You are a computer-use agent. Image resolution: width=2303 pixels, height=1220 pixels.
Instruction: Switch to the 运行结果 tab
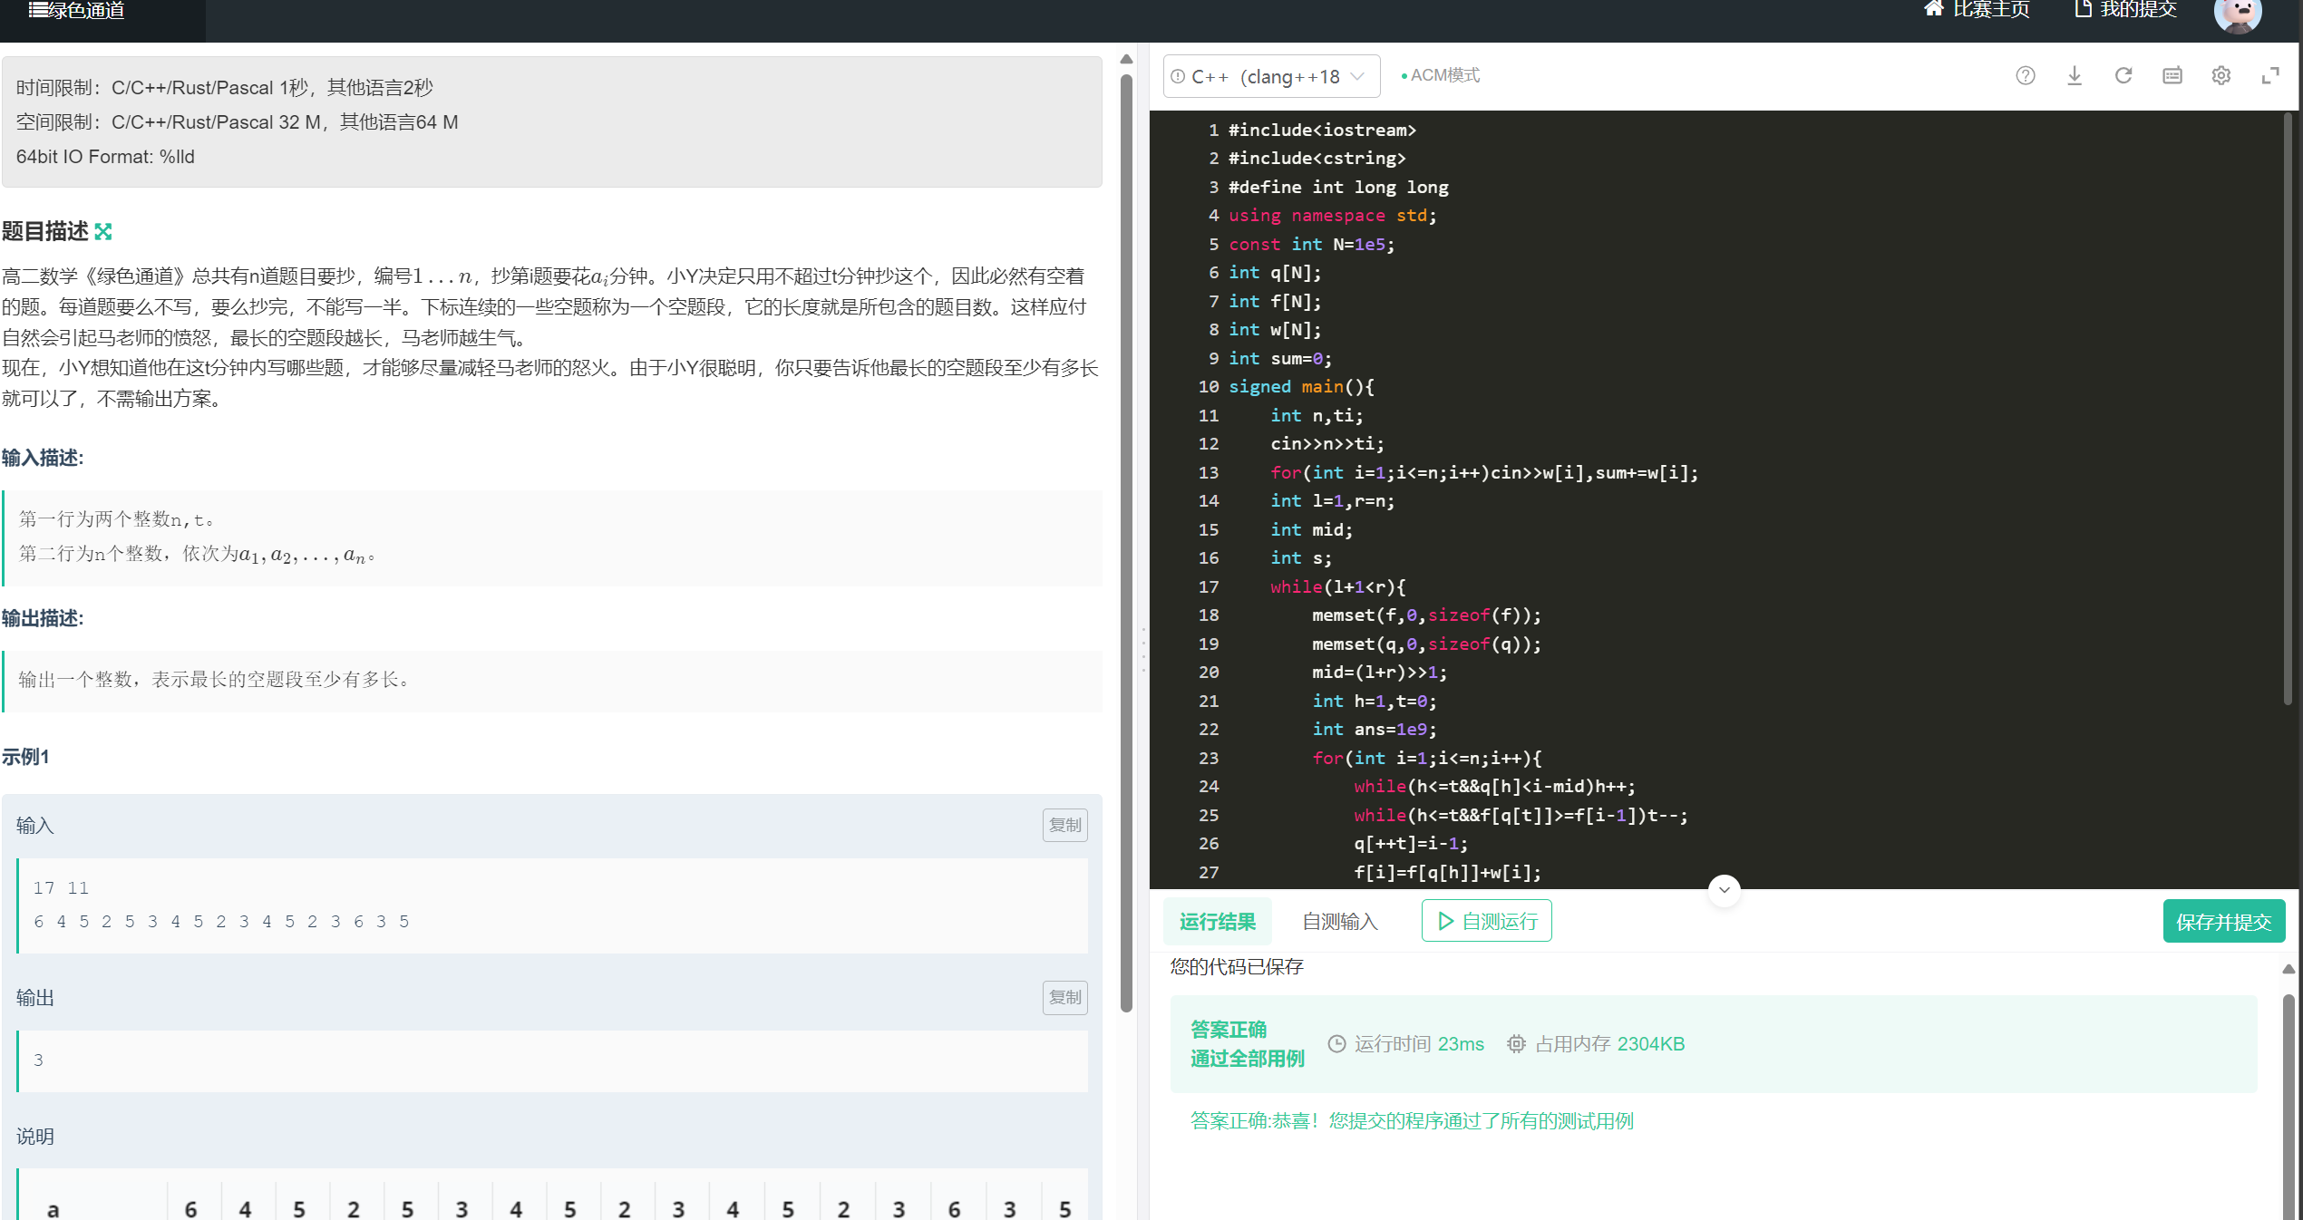1217,922
